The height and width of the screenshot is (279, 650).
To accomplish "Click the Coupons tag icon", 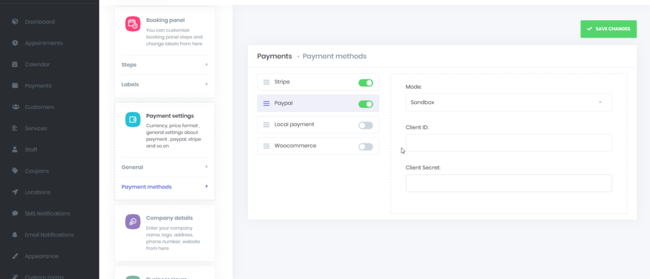I will coord(15,171).
